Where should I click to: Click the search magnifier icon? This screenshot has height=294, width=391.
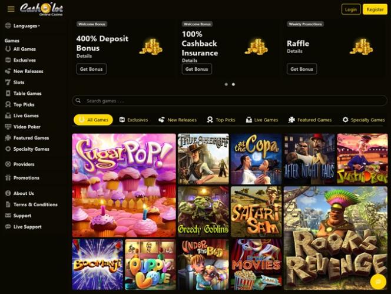78,100
